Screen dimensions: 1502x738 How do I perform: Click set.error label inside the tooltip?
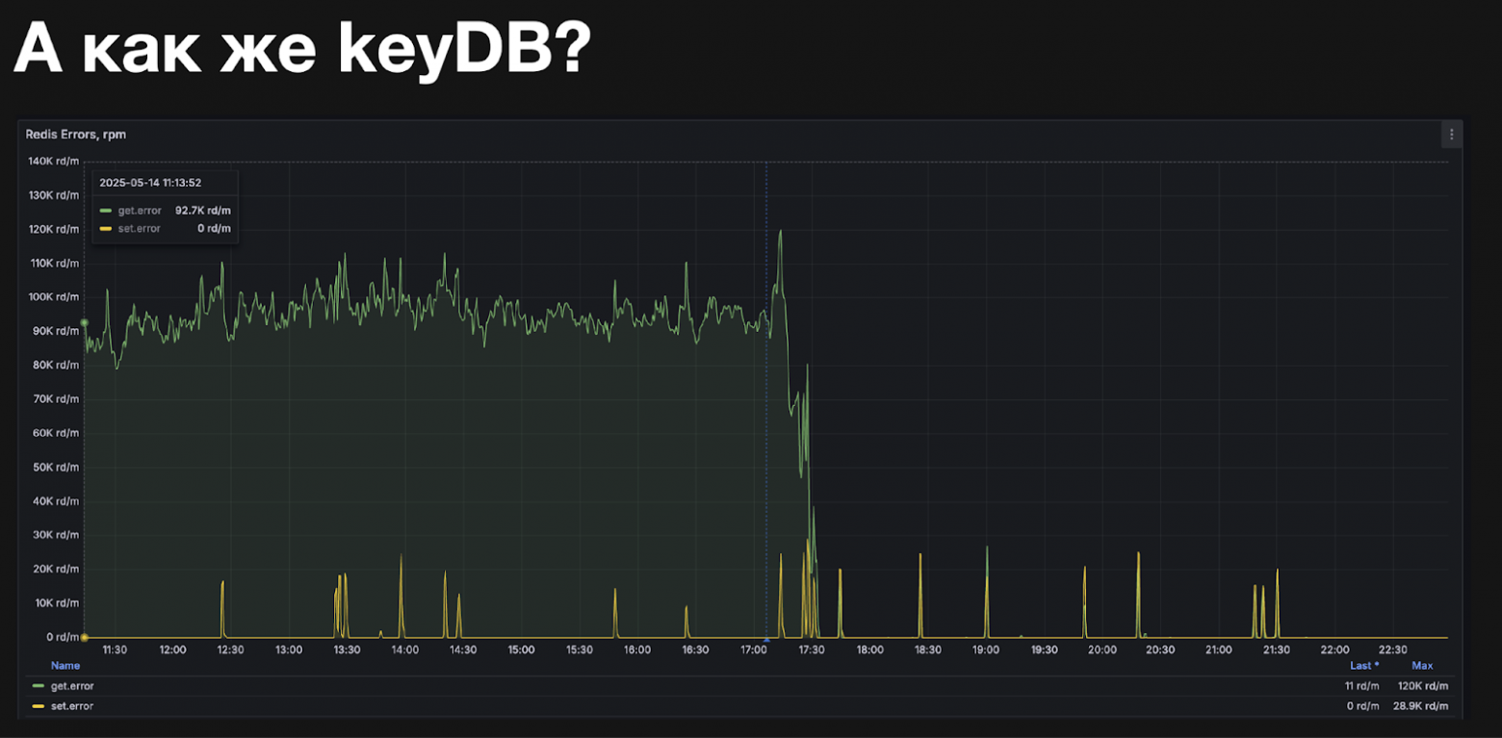(140, 228)
